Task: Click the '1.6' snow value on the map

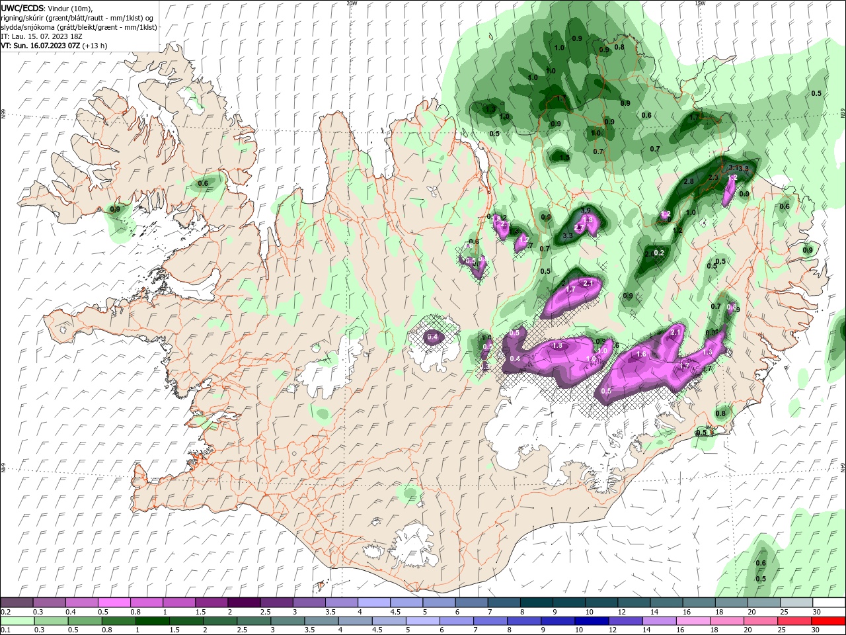Action: coord(640,355)
